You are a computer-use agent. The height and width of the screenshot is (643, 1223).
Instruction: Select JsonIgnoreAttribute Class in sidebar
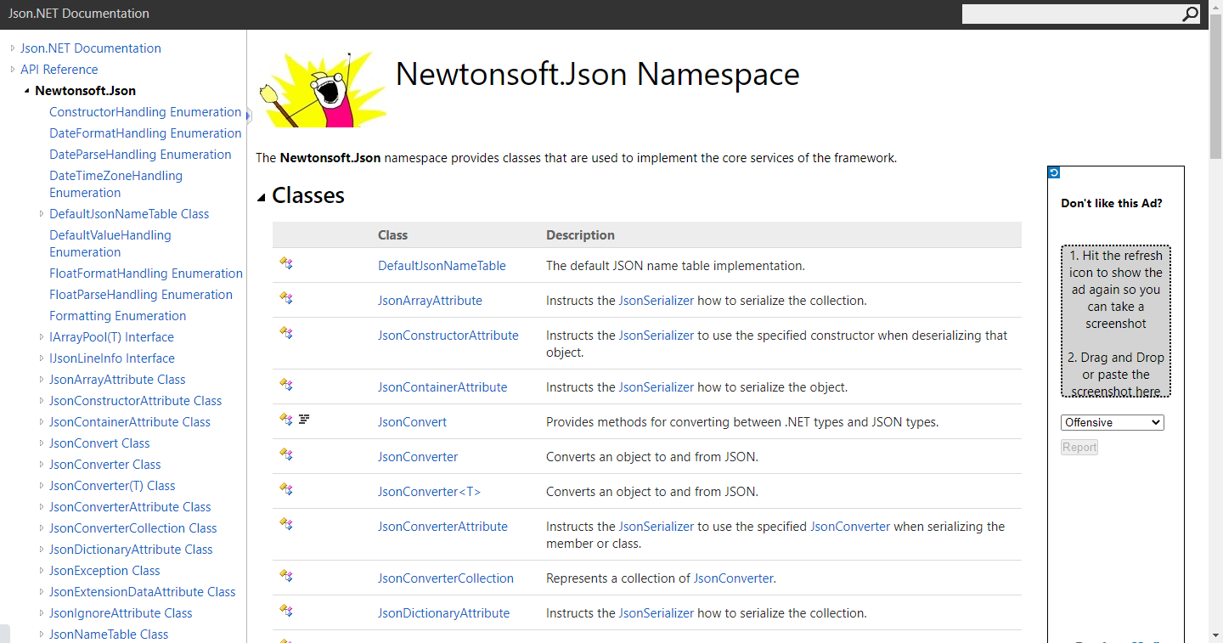point(121,613)
